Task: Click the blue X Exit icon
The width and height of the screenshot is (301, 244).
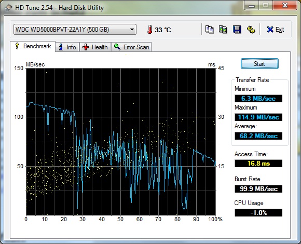Action: tap(270, 30)
